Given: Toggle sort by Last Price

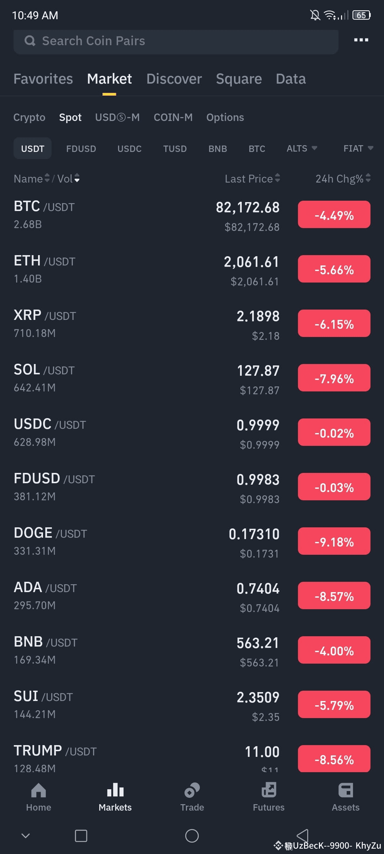Looking at the screenshot, I should [x=252, y=179].
